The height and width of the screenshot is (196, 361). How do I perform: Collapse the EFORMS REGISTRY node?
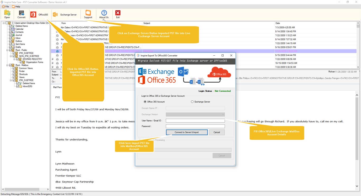pyautogui.click(x=14, y=59)
